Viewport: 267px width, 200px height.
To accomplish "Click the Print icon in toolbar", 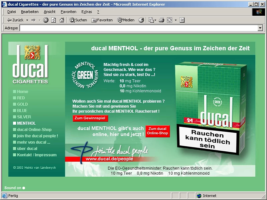I will pos(162,20).
